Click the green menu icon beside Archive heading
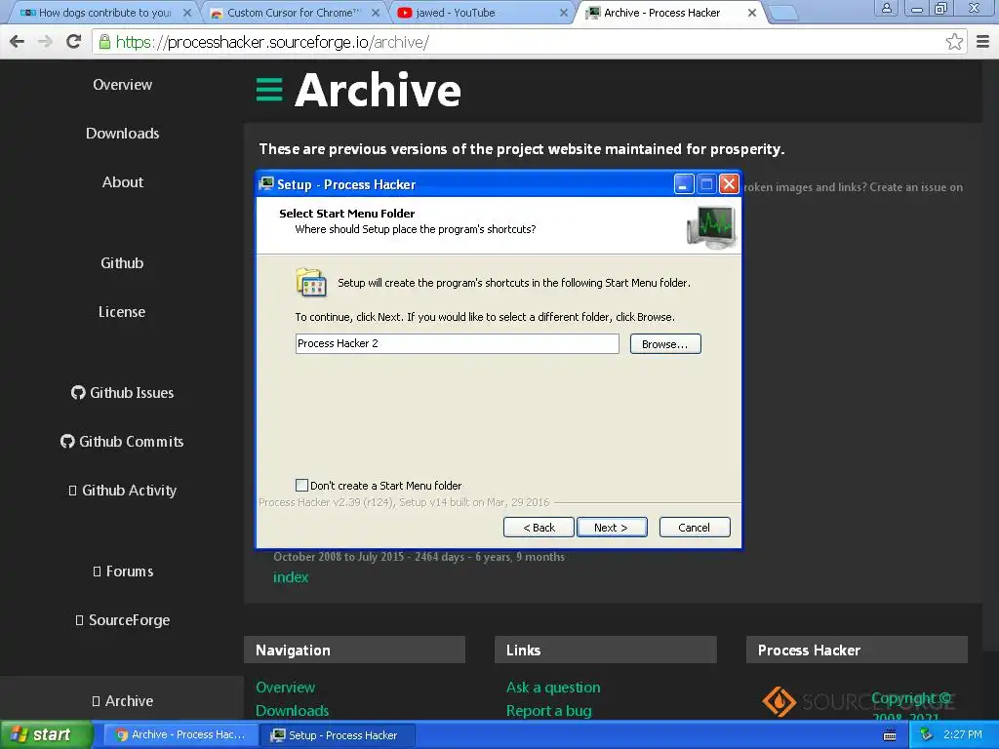Screen dimensions: 999x749 click(269, 90)
